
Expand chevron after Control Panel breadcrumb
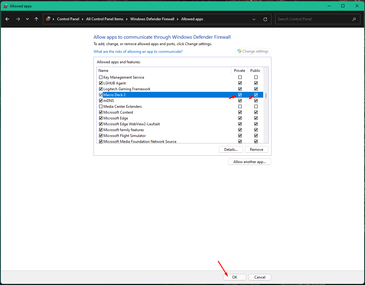click(83, 19)
